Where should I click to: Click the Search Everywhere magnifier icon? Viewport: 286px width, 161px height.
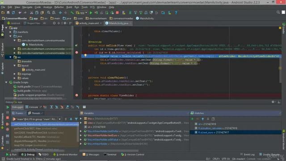click(278, 12)
